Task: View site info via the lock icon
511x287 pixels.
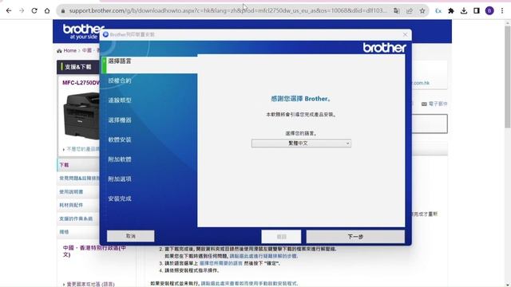Action: [63, 10]
